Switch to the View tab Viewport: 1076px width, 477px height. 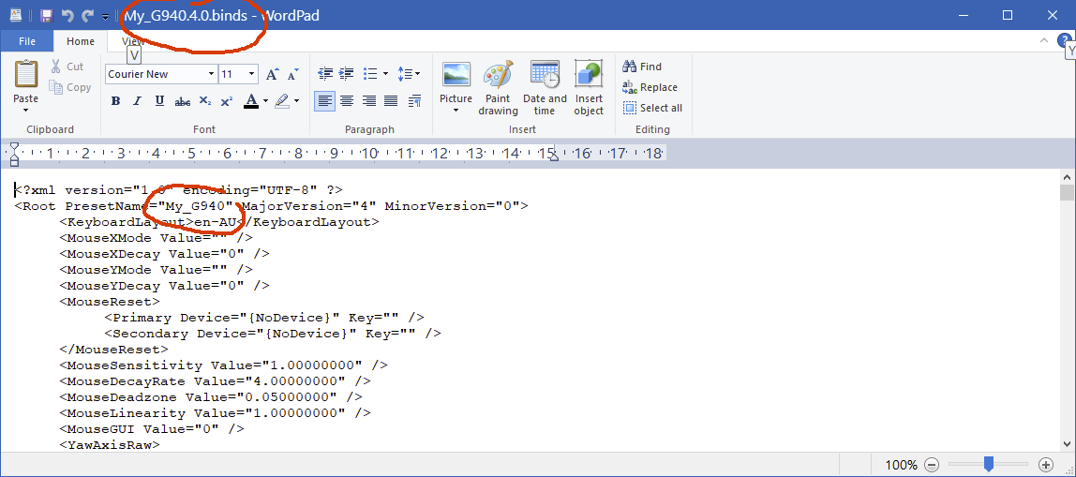tap(133, 41)
